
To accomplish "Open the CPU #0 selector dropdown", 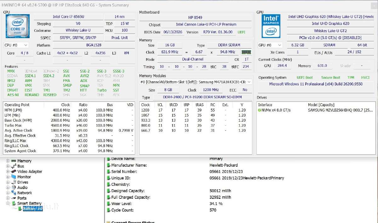I will tap(16, 45).
